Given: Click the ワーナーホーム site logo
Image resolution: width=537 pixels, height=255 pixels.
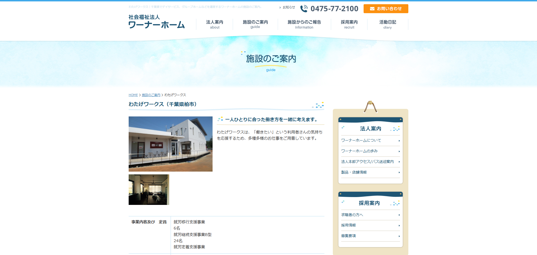Looking at the screenshot, I should [156, 22].
